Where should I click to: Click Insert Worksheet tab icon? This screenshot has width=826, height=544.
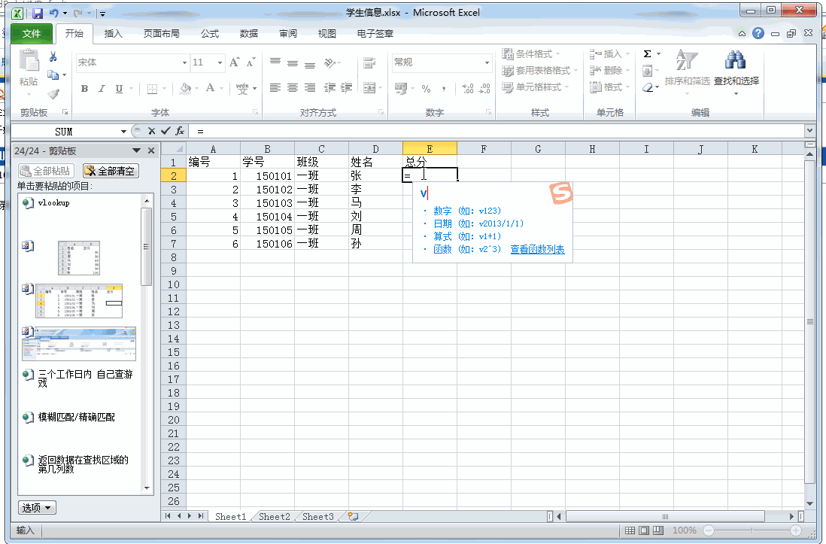(x=353, y=517)
